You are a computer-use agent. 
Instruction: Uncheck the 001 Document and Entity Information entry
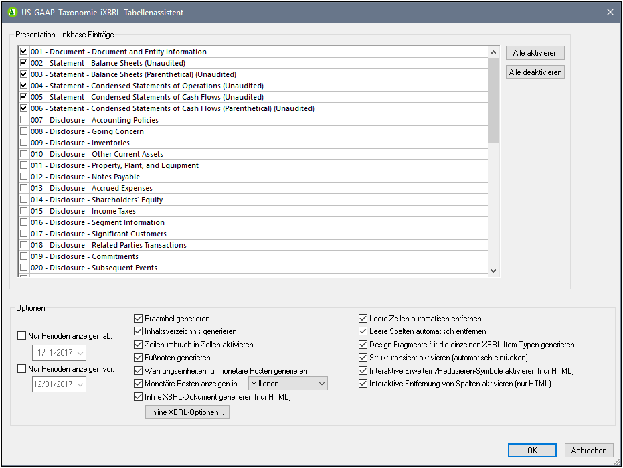[24, 52]
